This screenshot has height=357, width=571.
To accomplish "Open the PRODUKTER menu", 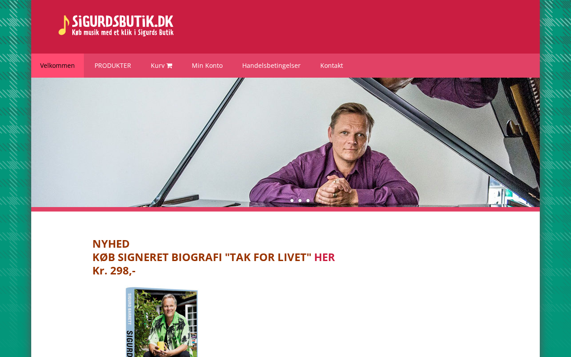I will (x=113, y=66).
